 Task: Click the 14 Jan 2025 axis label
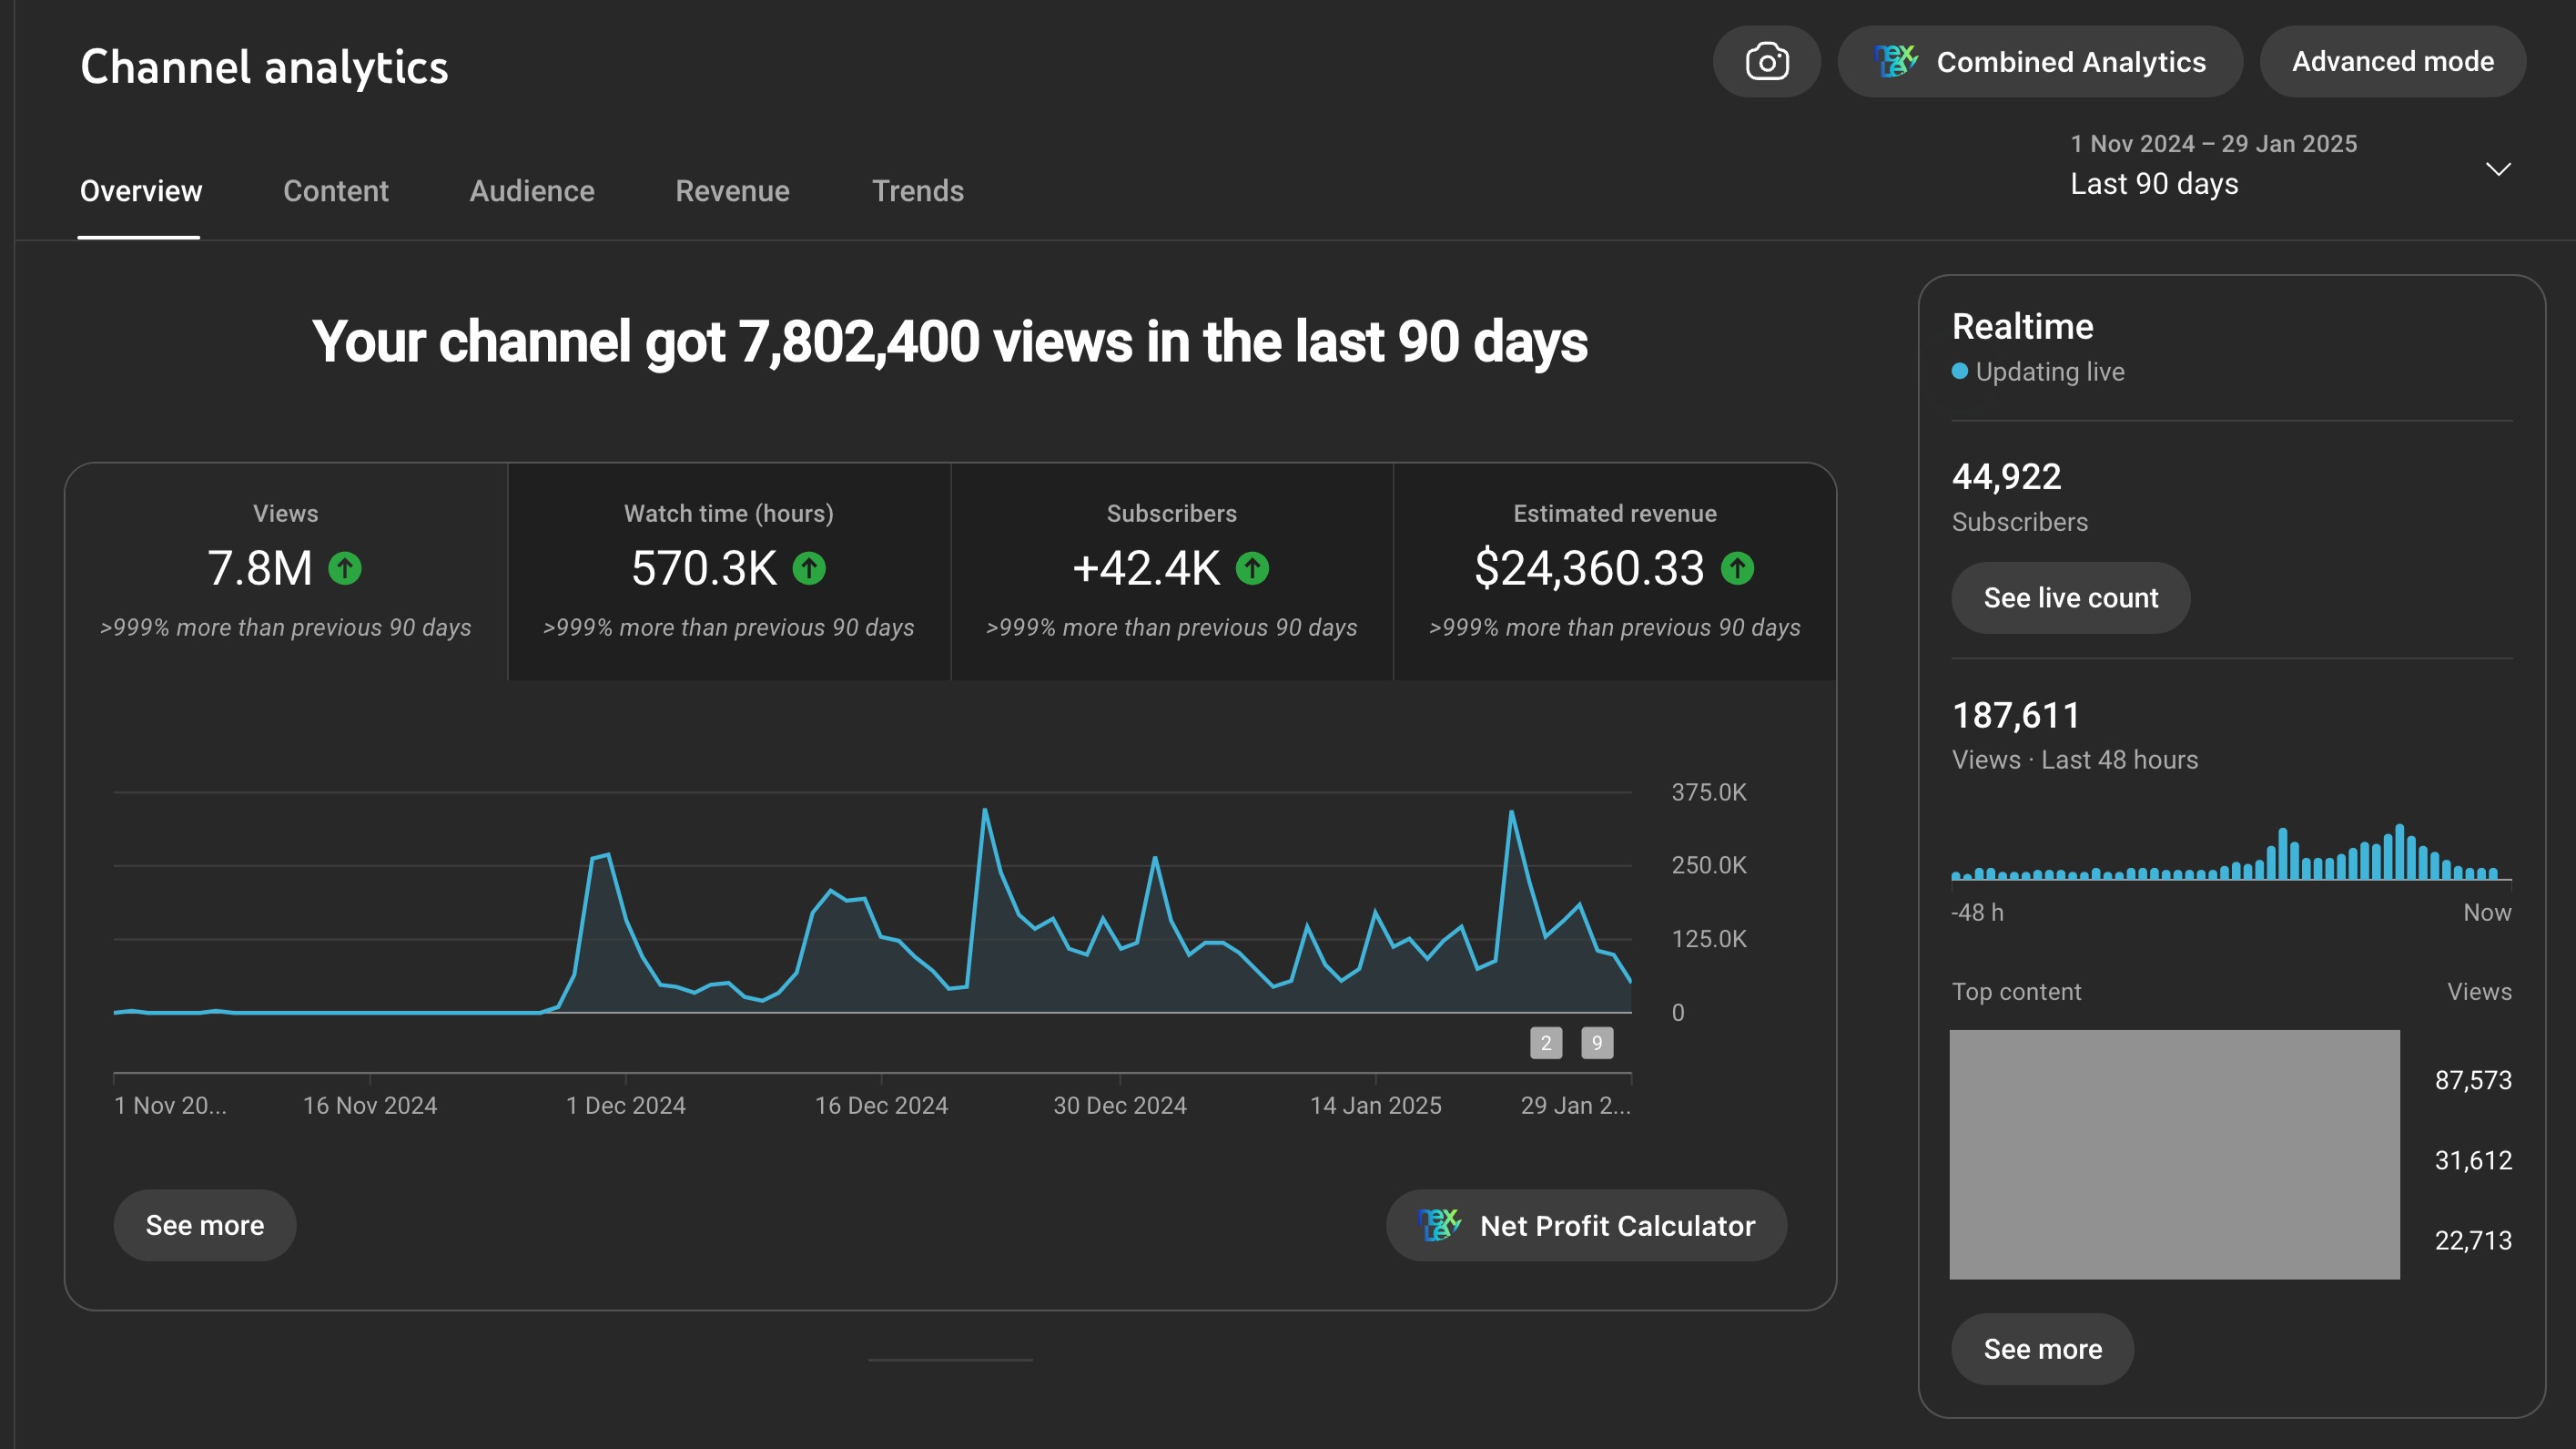[1376, 1106]
